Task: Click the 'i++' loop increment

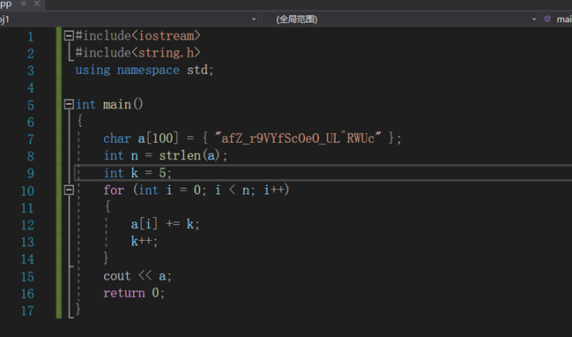Action: (x=273, y=190)
